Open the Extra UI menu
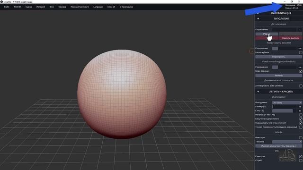Viewport: 303px width, 170px height. click(x=111, y=7)
